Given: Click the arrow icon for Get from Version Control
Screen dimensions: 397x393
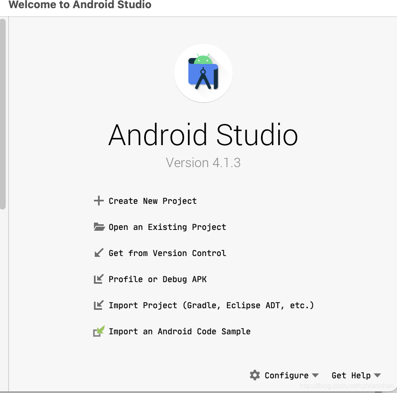Looking at the screenshot, I should [99, 253].
